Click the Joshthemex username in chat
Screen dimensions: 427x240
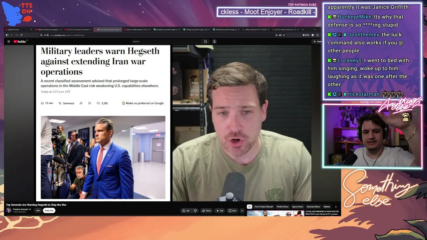click(364, 35)
